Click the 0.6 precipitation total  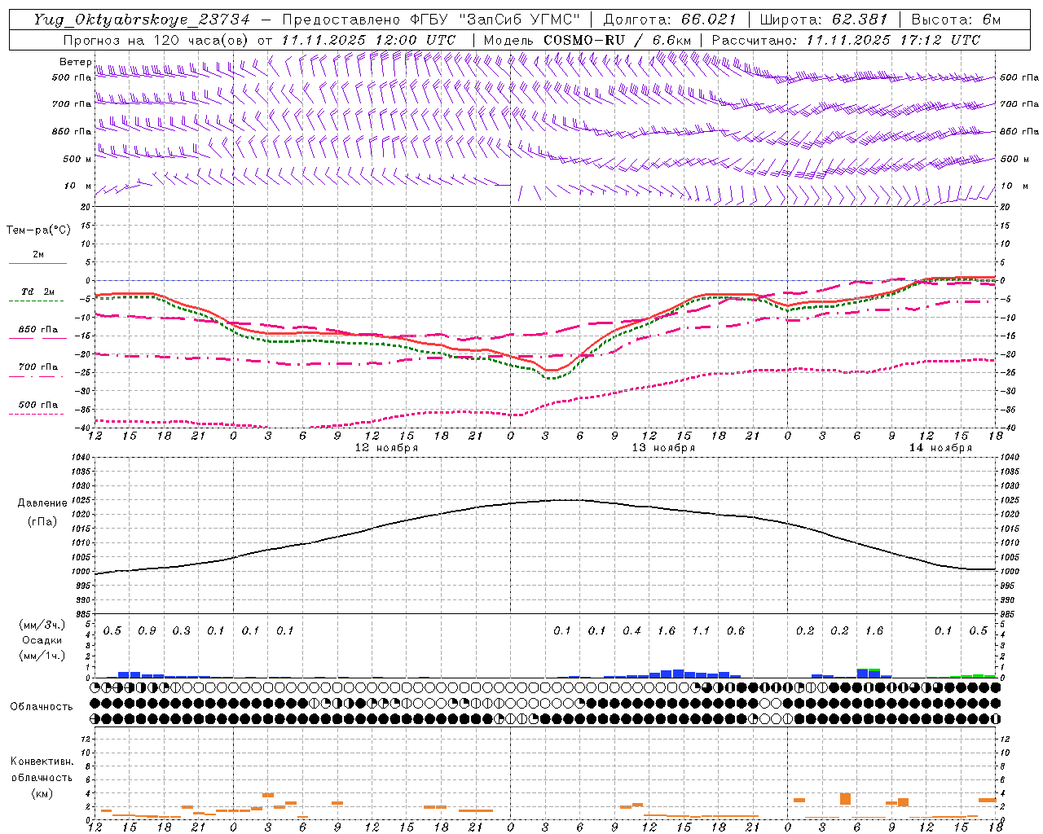pyautogui.click(x=735, y=631)
